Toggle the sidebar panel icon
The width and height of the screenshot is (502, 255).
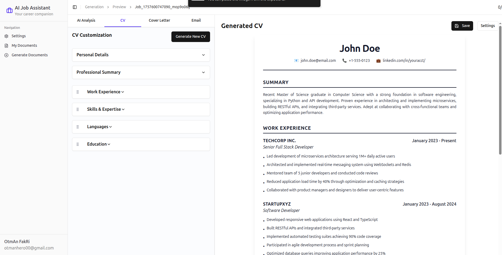coord(75,7)
